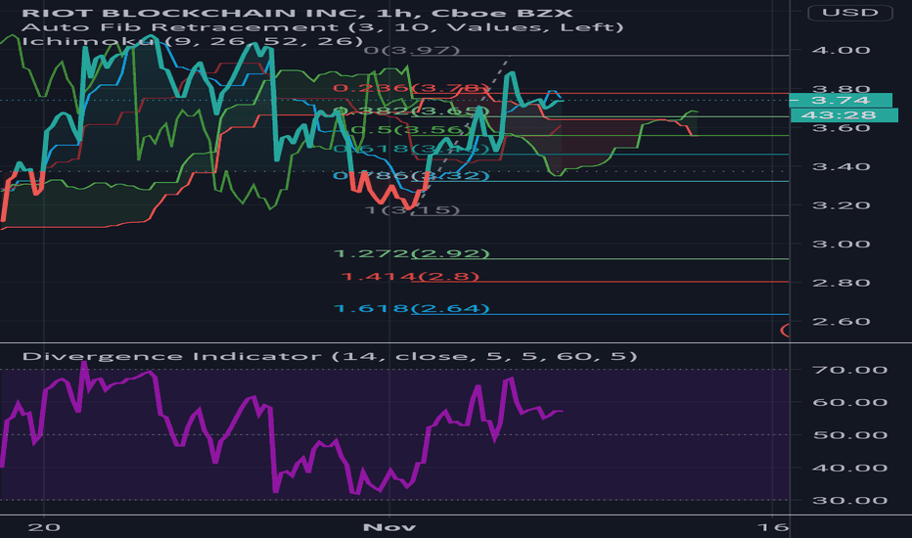
Task: Click the 2.80 price axis value
Action: (x=841, y=284)
